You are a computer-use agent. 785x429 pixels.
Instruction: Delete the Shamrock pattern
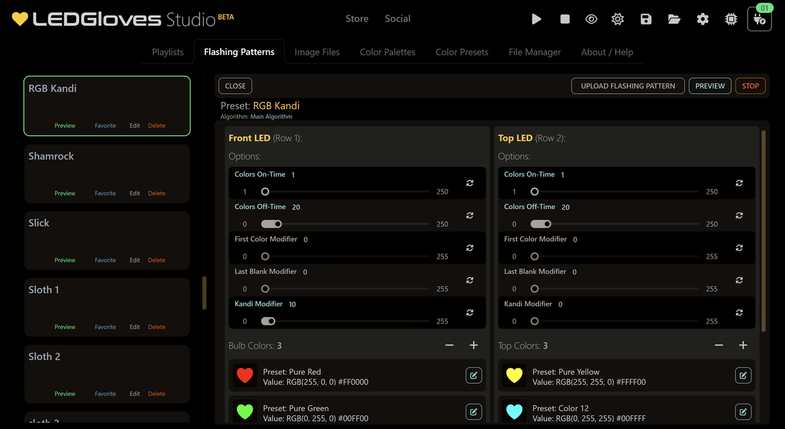(156, 193)
